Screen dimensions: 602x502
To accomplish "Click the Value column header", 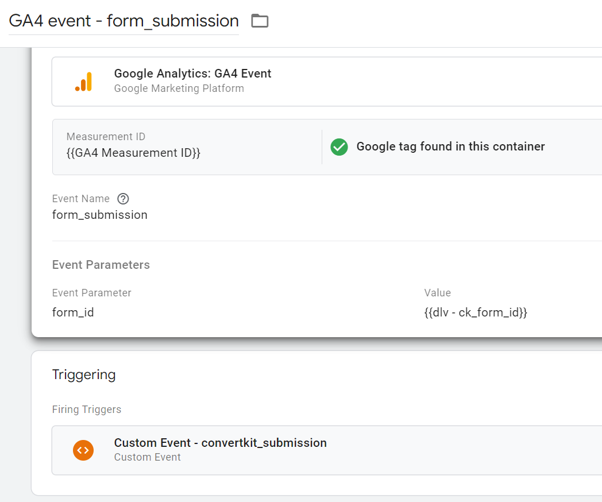I will coord(437,293).
